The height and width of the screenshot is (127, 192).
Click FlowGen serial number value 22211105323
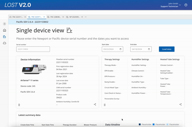coord(62,62)
